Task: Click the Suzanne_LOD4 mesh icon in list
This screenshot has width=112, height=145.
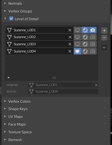Action: pyautogui.click(x=9, y=51)
